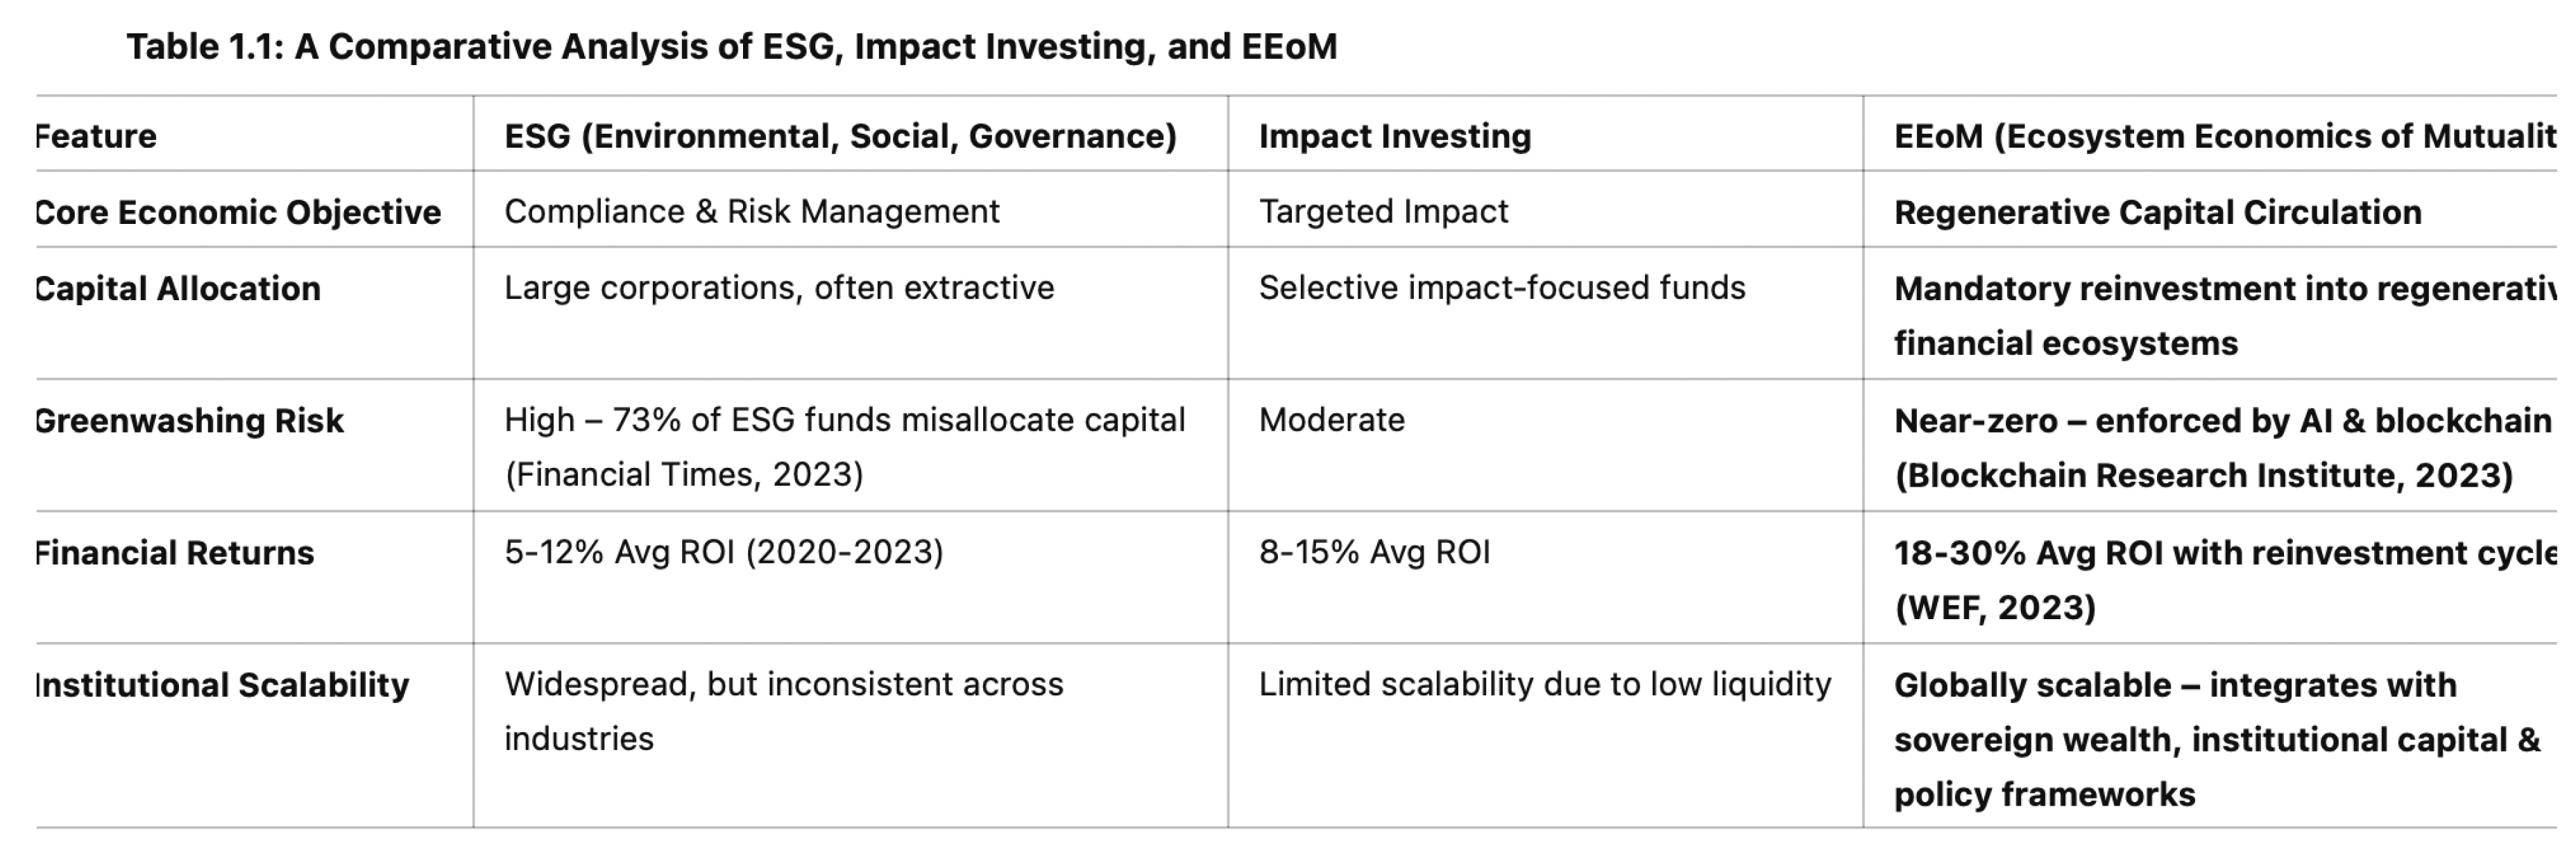This screenshot has width=2576, height=850.
Task: Click the Blockchain Research Institute citation text
Action: coord(2203,476)
